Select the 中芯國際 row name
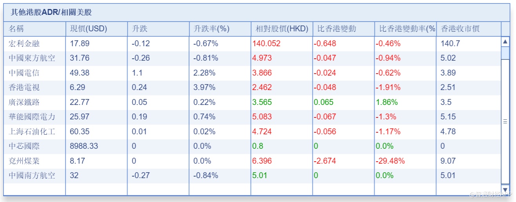 pos(24,146)
